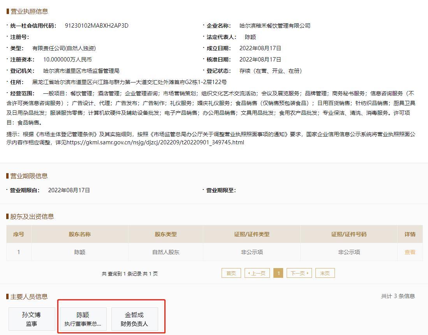Click the 上一页 previous page button

(257, 273)
